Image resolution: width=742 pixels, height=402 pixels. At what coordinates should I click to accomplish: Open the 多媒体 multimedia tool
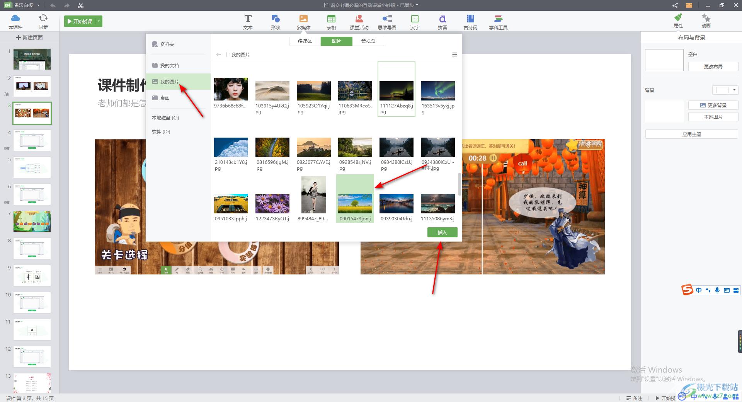click(x=303, y=22)
